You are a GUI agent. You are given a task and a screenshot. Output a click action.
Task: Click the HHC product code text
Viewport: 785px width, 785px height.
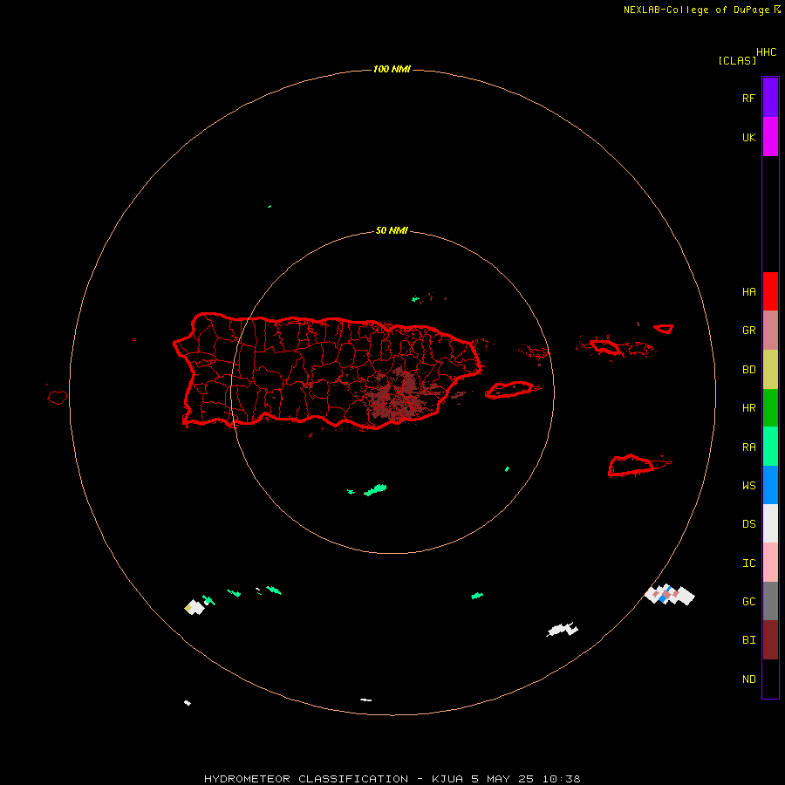(767, 52)
